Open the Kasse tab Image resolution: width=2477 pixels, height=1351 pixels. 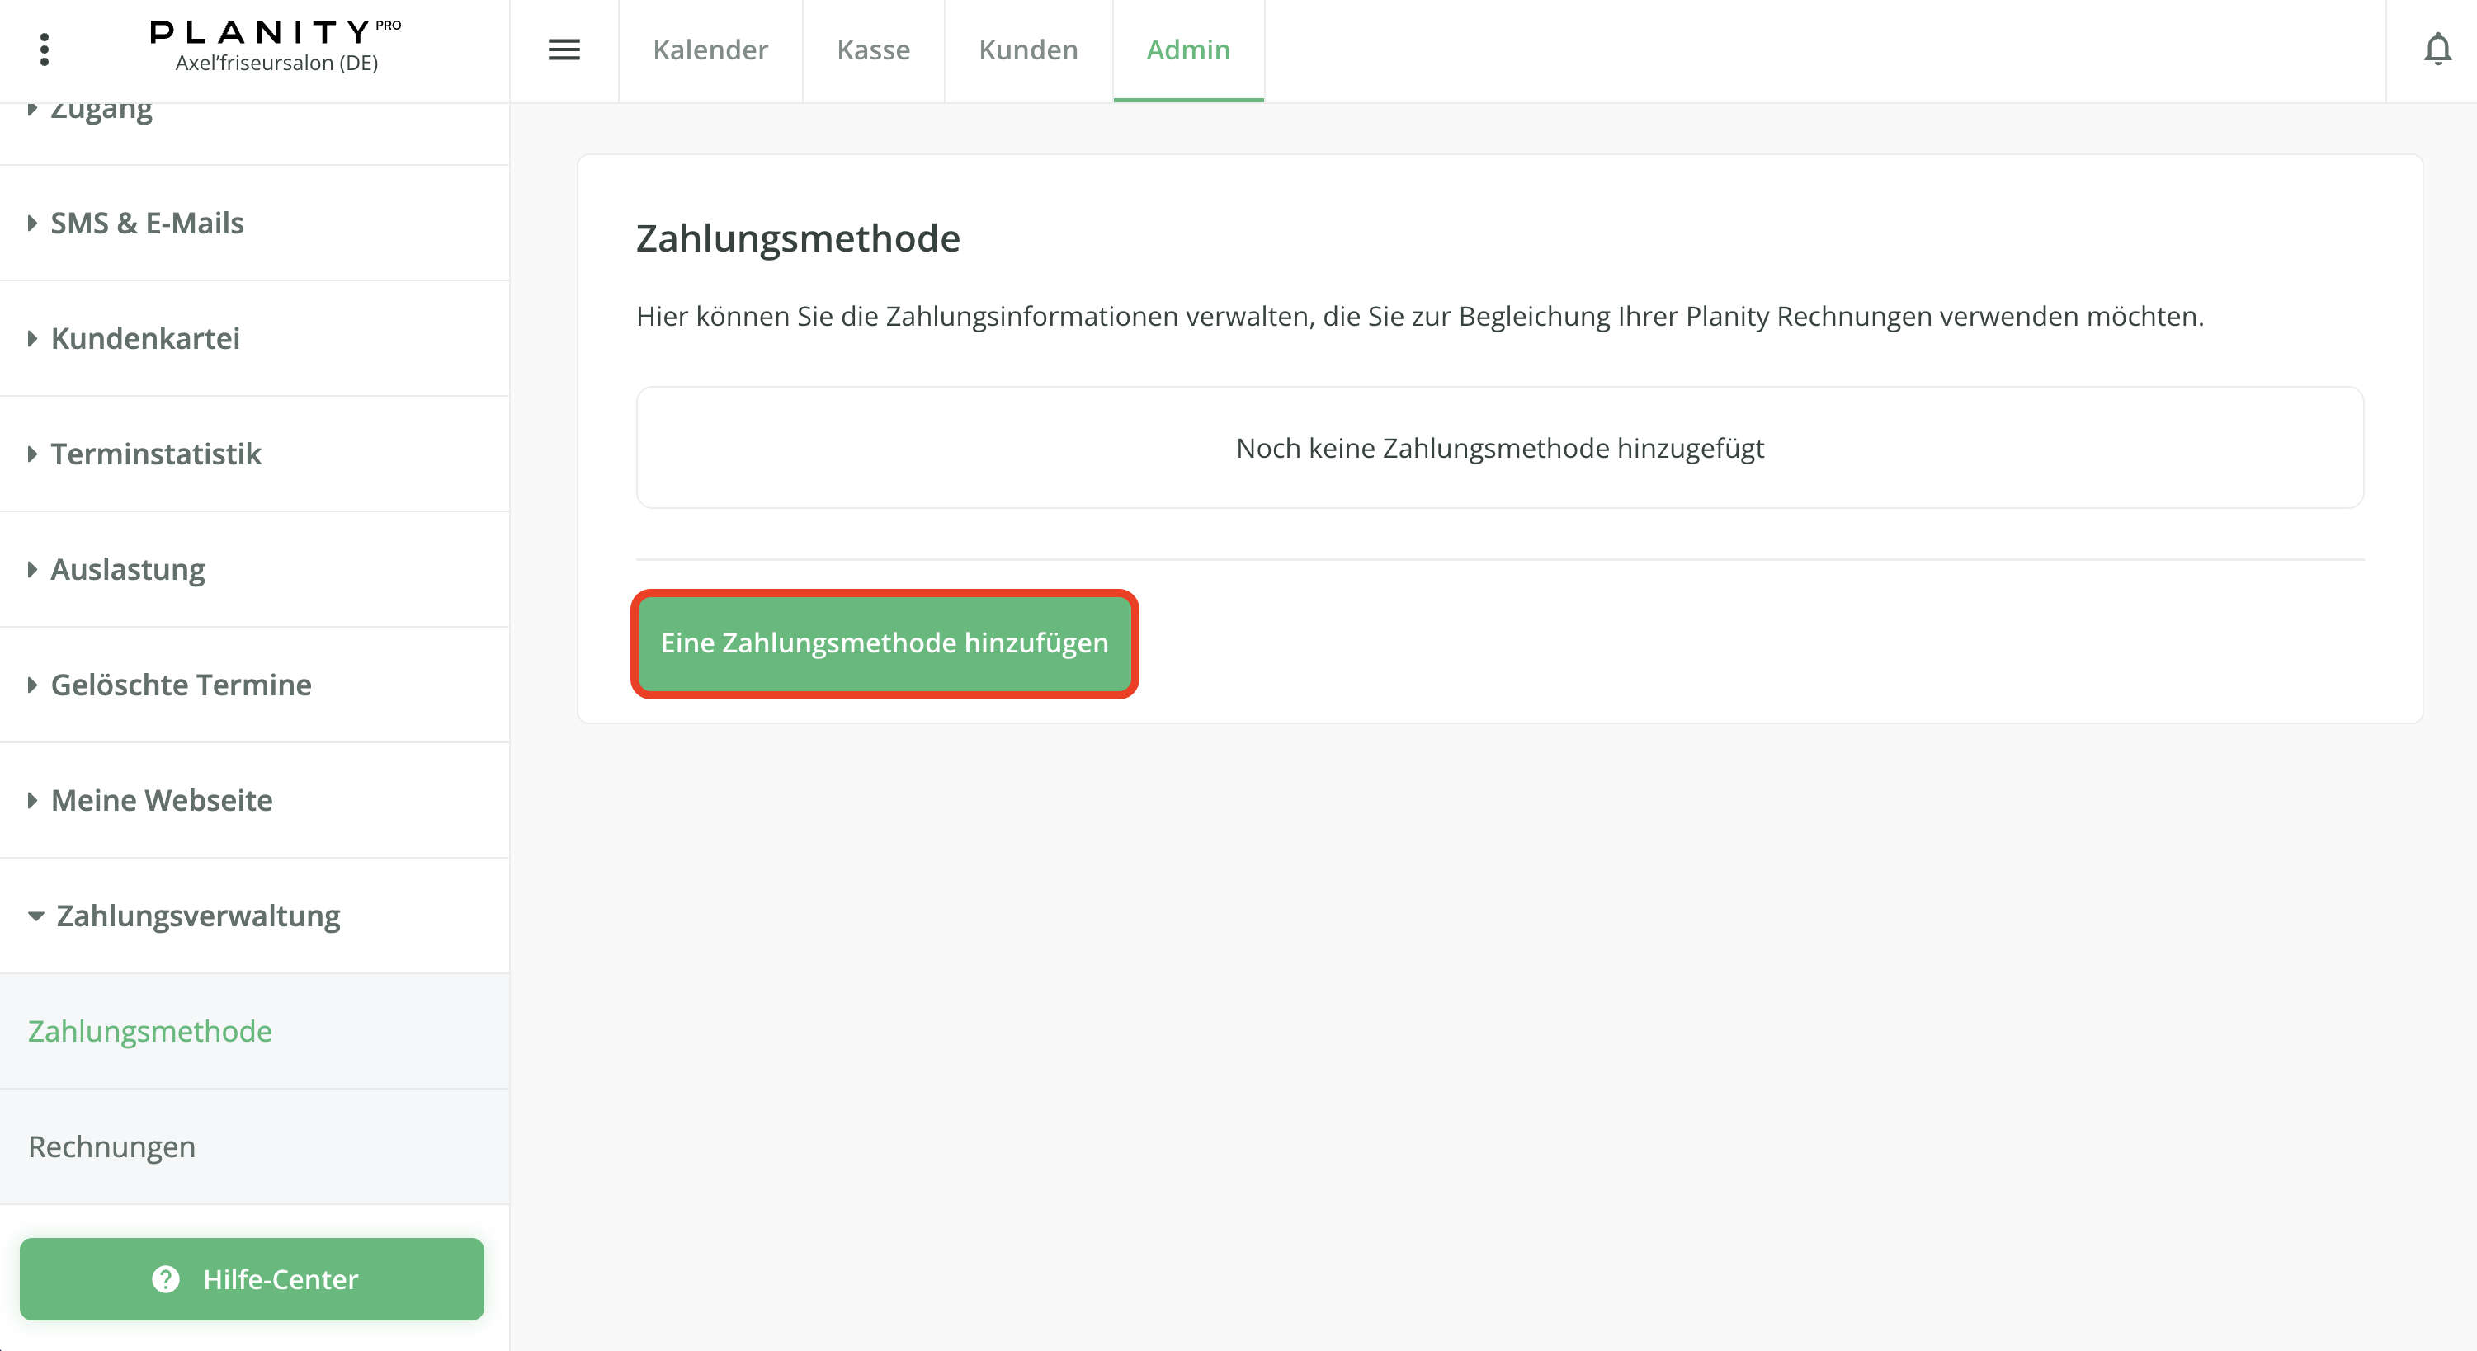click(x=873, y=49)
